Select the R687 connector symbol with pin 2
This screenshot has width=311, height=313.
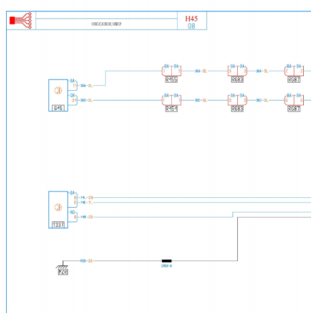point(294,71)
